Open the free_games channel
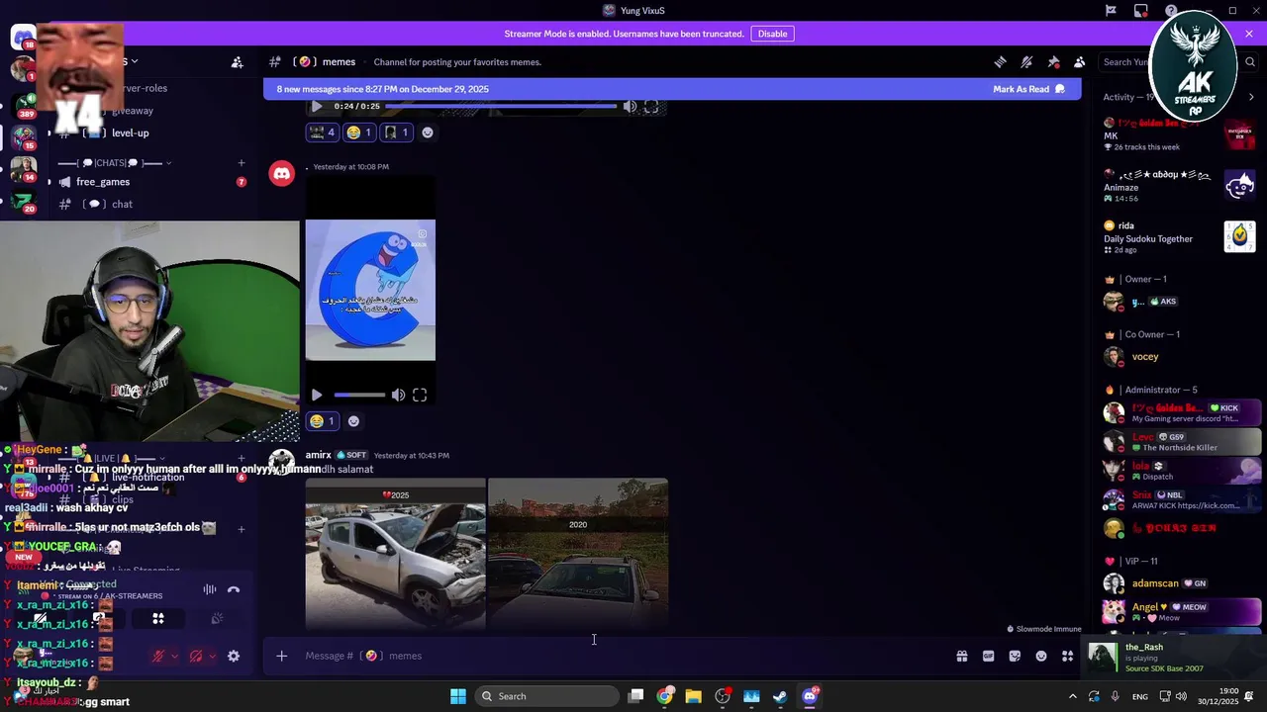The image size is (1267, 712). click(103, 182)
